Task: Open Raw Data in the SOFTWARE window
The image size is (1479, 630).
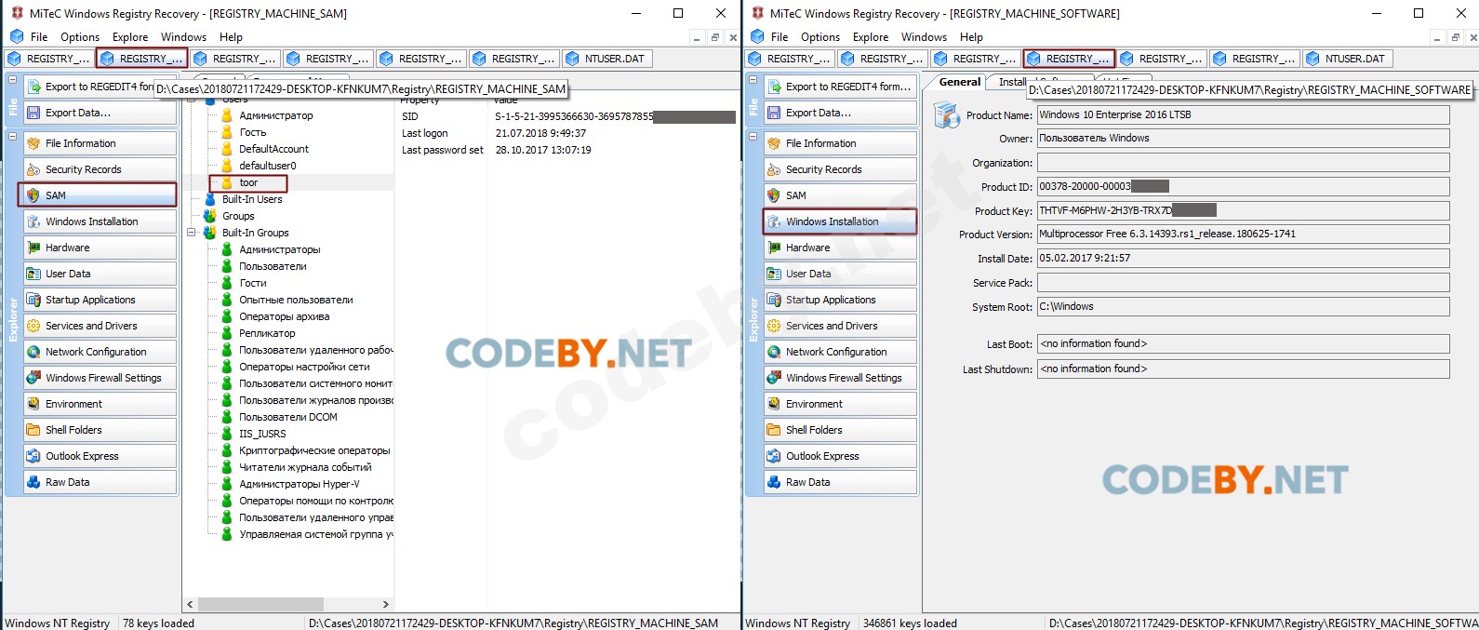Action: (x=838, y=482)
